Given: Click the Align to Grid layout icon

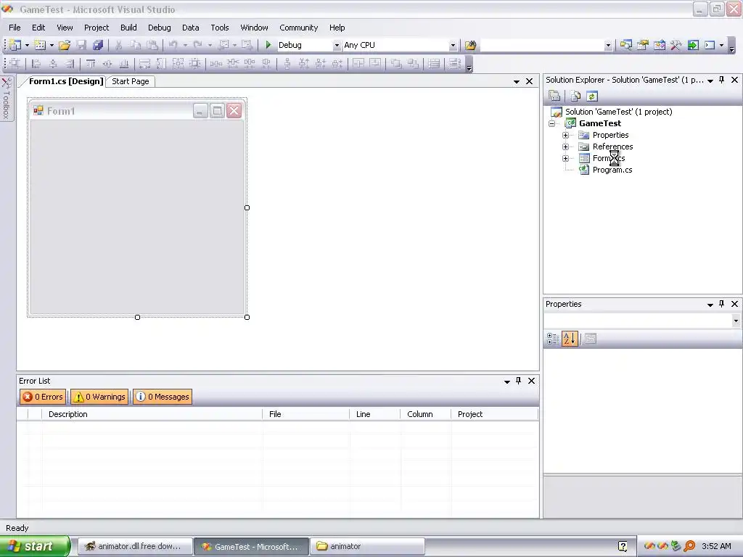Looking at the screenshot, I should pos(15,64).
